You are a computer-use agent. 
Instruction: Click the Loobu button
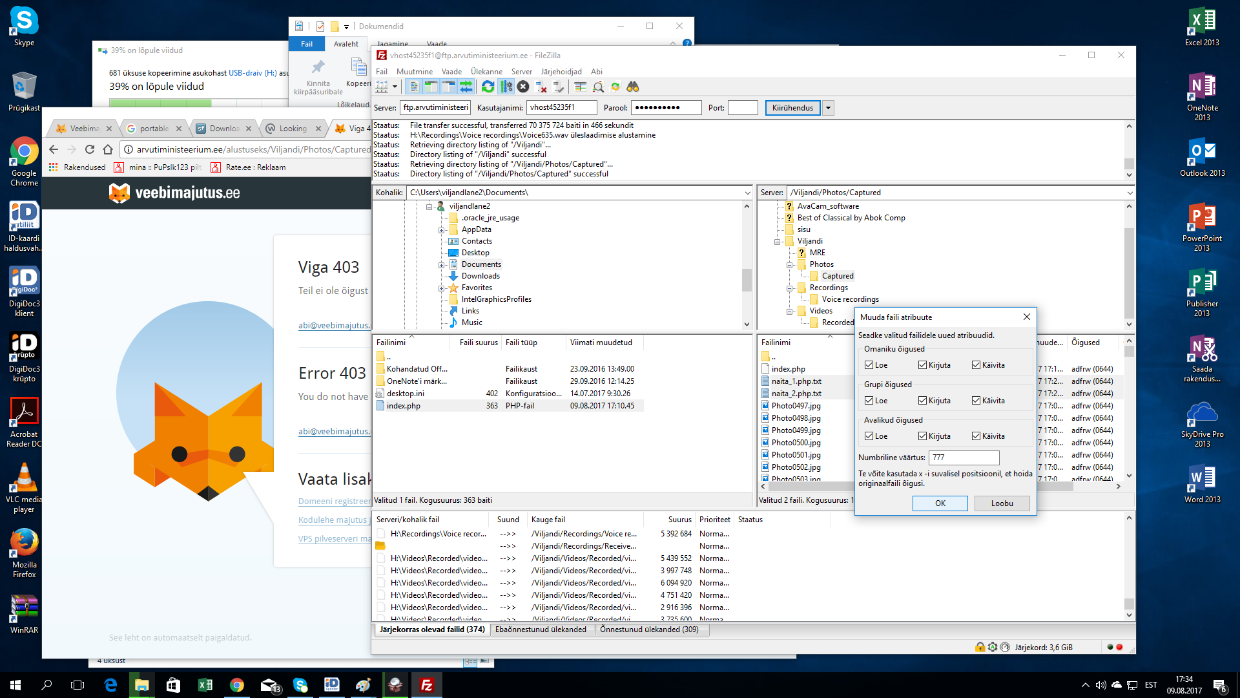1002,503
